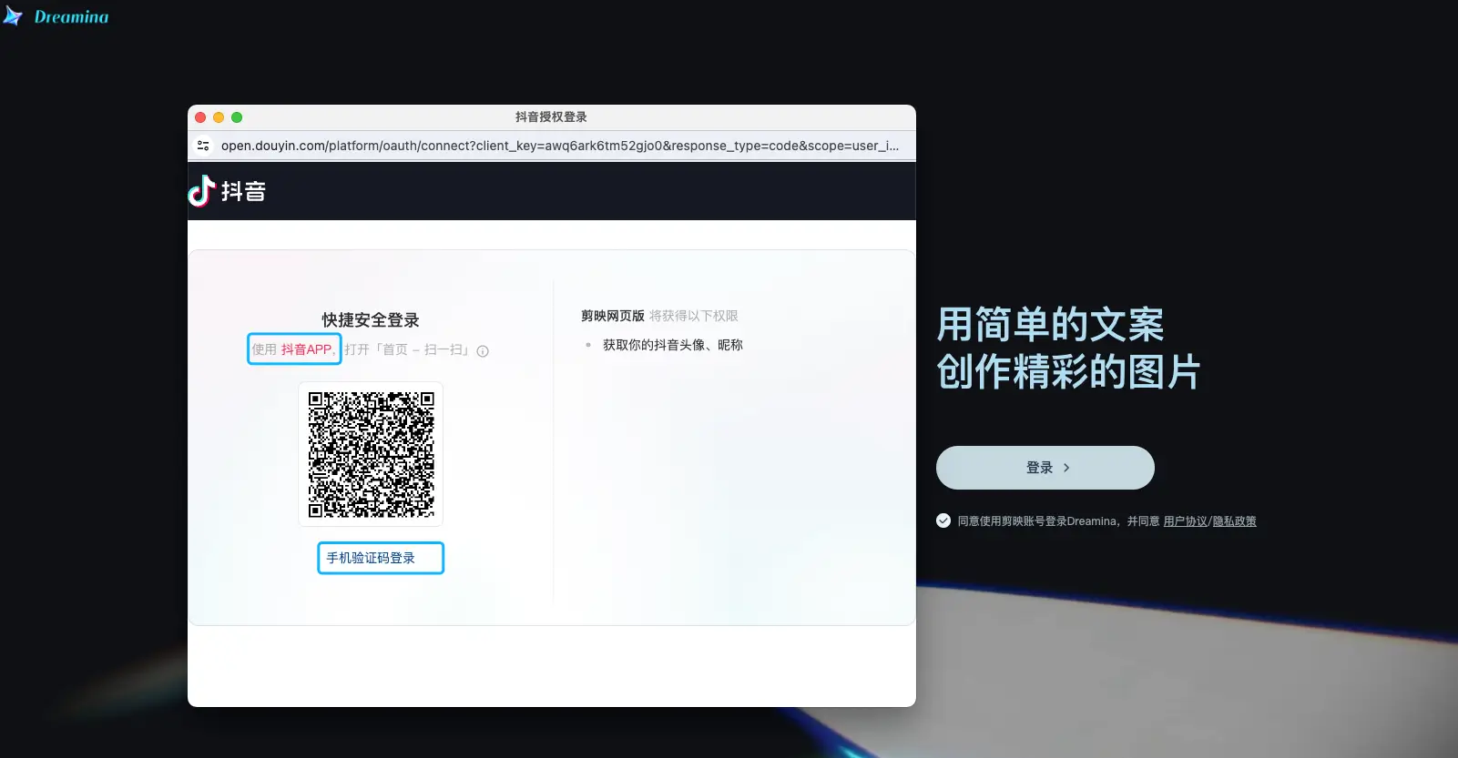The width and height of the screenshot is (1458, 758).
Task: Click the Douyin login QR code
Action: pos(371,454)
